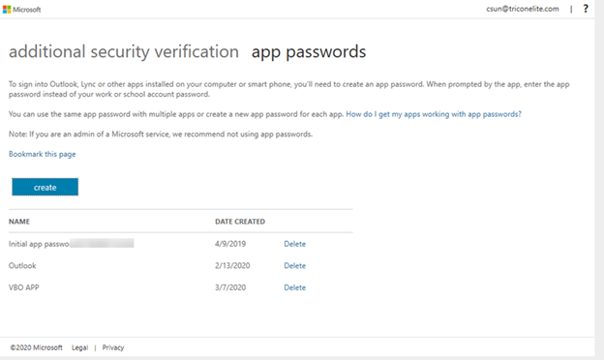Click the 2/13/2020 date cell
The height and width of the screenshot is (360, 604).
(x=232, y=266)
